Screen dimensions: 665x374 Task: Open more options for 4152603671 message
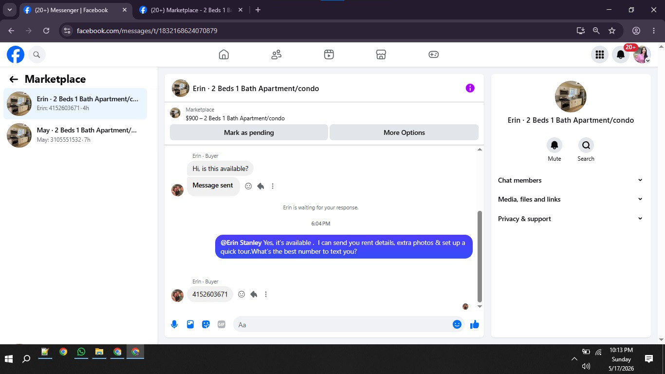click(266, 294)
